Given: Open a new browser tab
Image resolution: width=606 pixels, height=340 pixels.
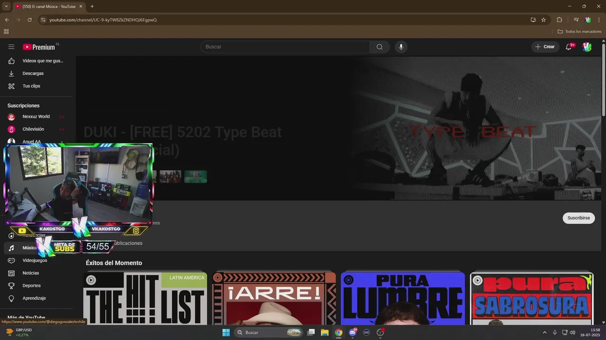Looking at the screenshot, I should click(92, 6).
